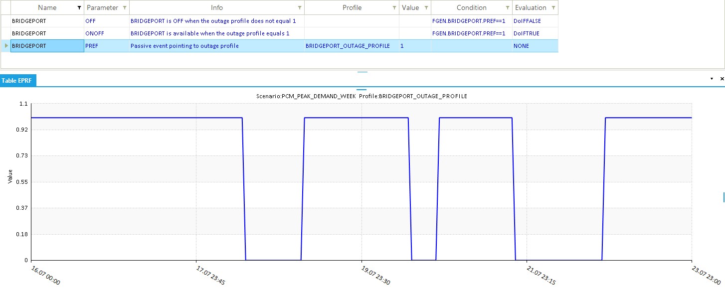Click the DoIFTRUE evaluation cell
The image size is (725, 292).
pos(535,33)
